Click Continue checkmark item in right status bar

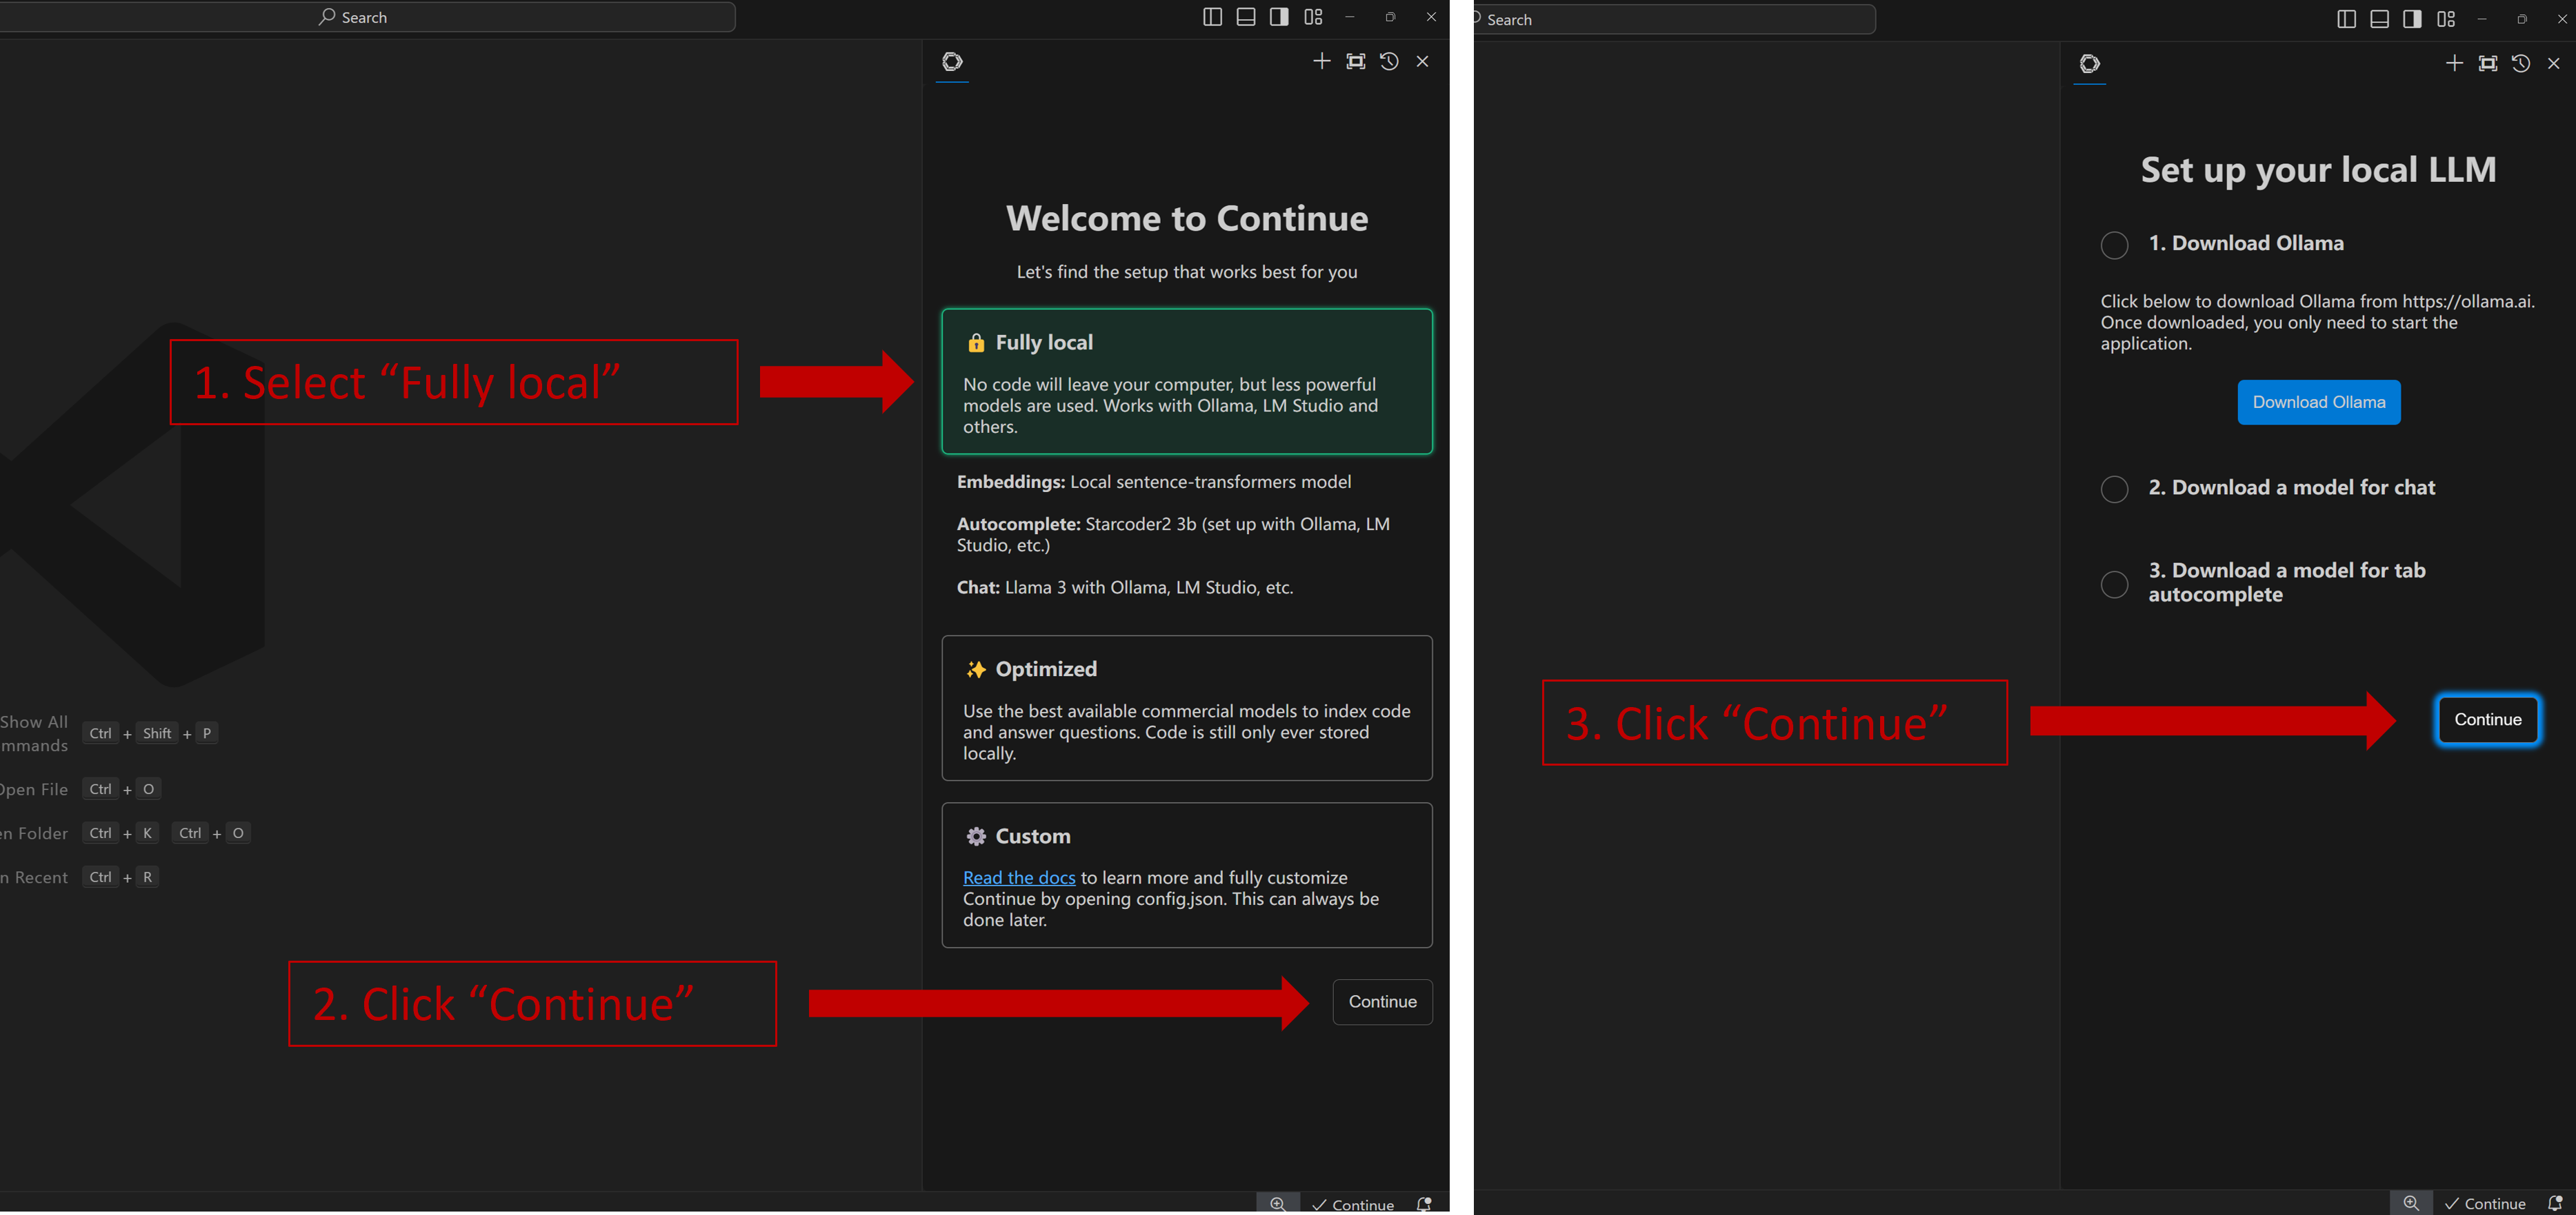coord(2486,1203)
